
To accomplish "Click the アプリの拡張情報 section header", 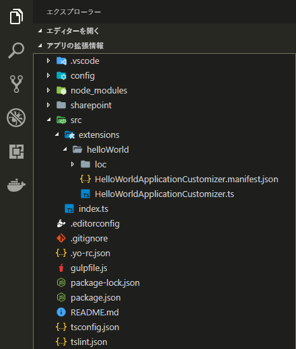I will coord(164,46).
